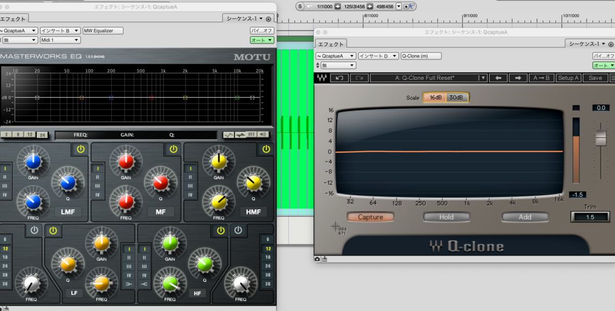Set EQ display range to 24 dB
The height and width of the screenshot is (311, 615).
(x=42, y=135)
